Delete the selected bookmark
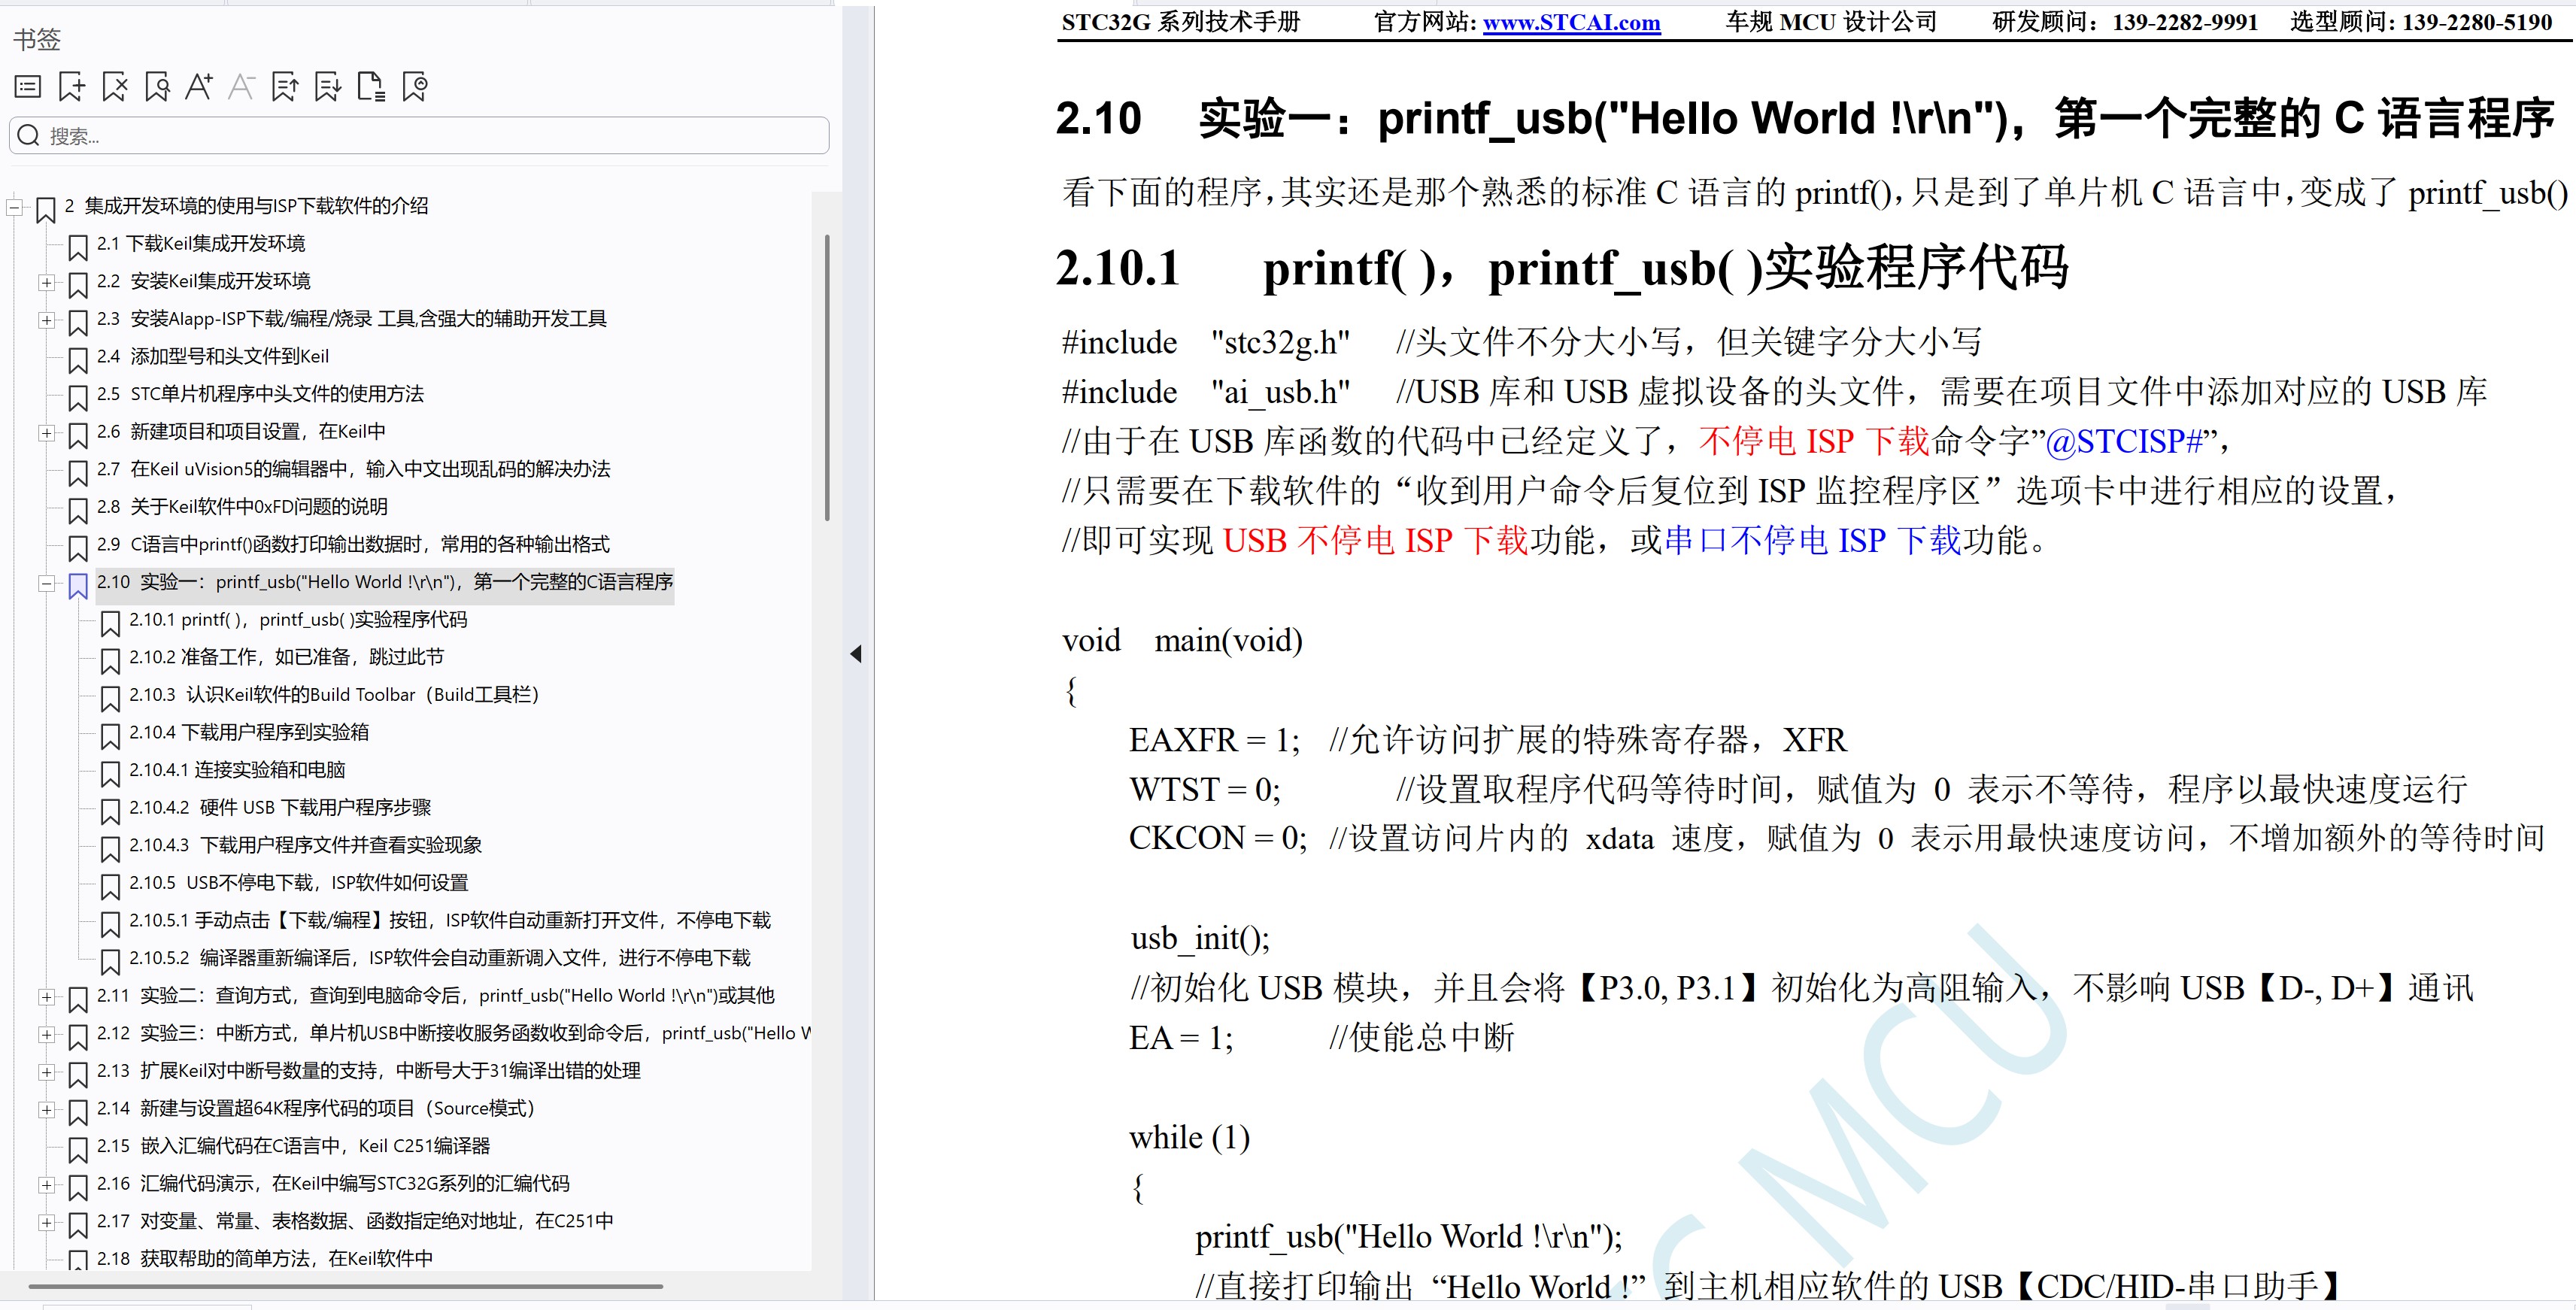 [x=114, y=88]
